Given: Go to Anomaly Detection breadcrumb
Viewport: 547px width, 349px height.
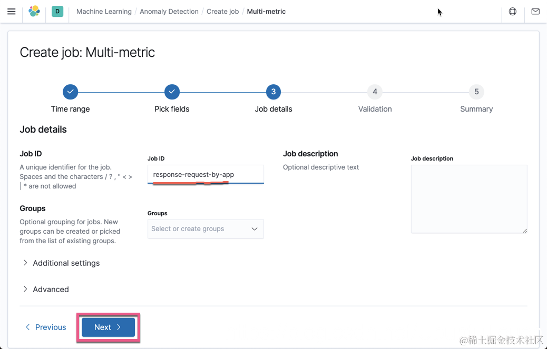Looking at the screenshot, I should tap(169, 12).
